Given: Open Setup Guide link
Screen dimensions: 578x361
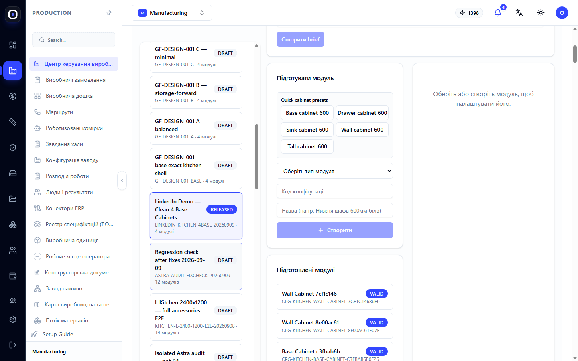Looking at the screenshot, I should click(x=58, y=334).
